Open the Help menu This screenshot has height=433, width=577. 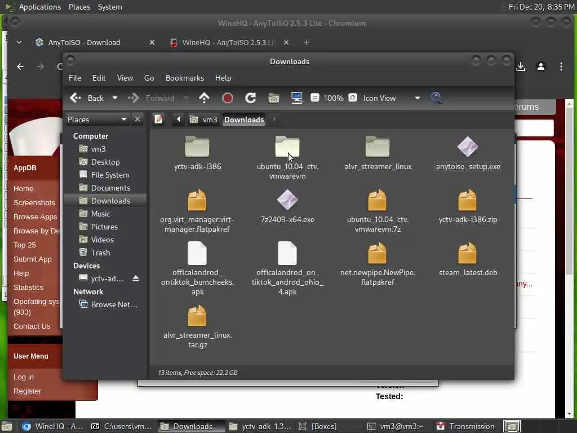point(223,78)
